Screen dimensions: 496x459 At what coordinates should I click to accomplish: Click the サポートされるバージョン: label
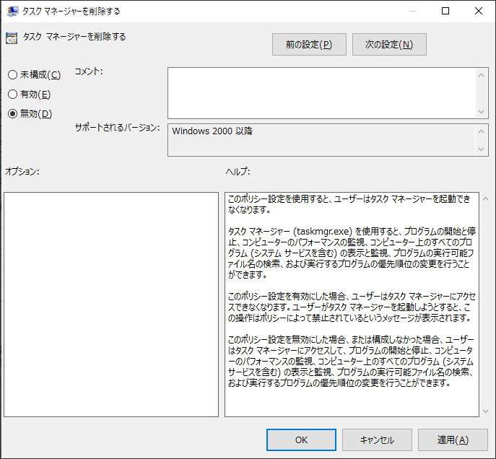pyautogui.click(x=118, y=128)
